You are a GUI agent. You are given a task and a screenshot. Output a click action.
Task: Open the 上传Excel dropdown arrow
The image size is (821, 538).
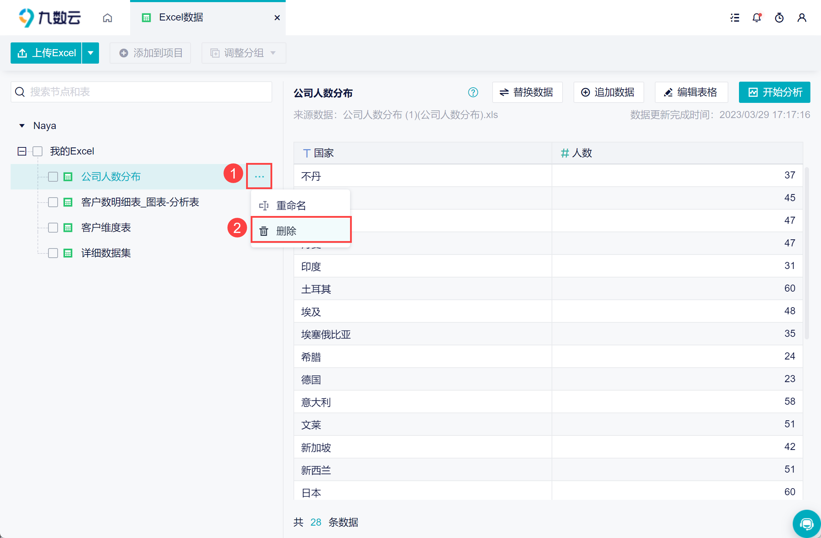pos(91,53)
